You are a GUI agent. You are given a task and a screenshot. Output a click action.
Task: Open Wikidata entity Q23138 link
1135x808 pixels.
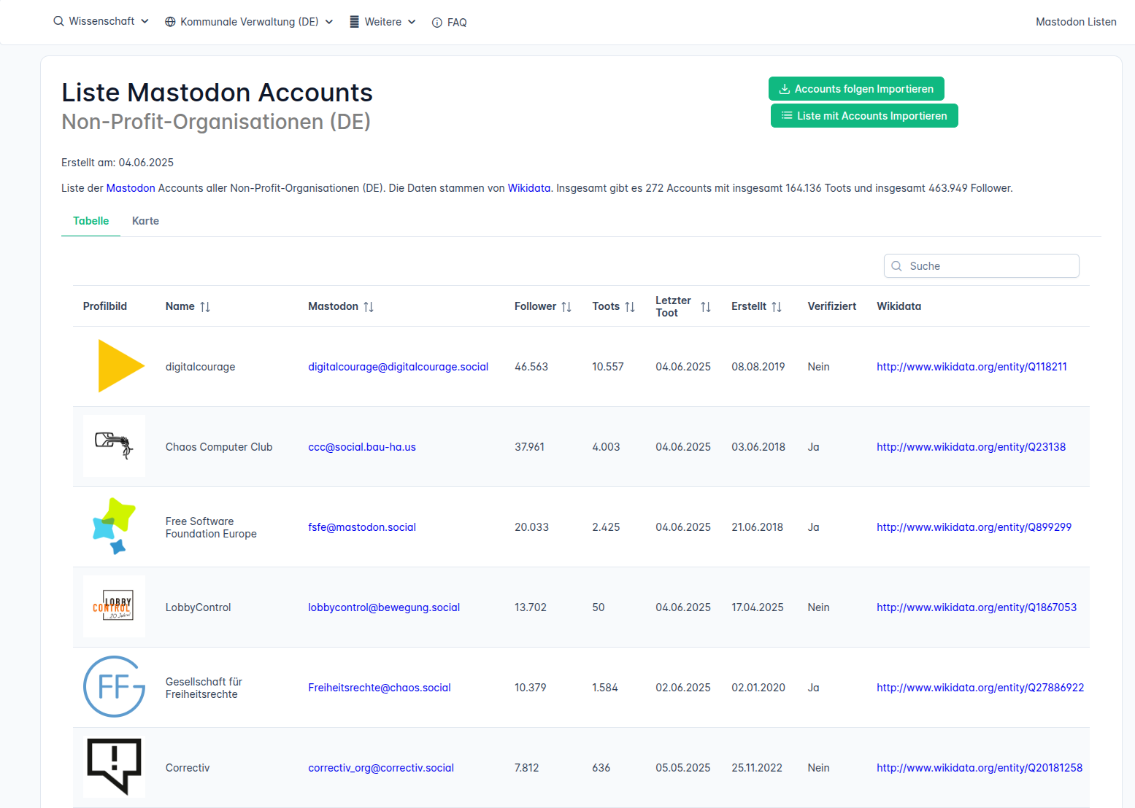coord(971,447)
